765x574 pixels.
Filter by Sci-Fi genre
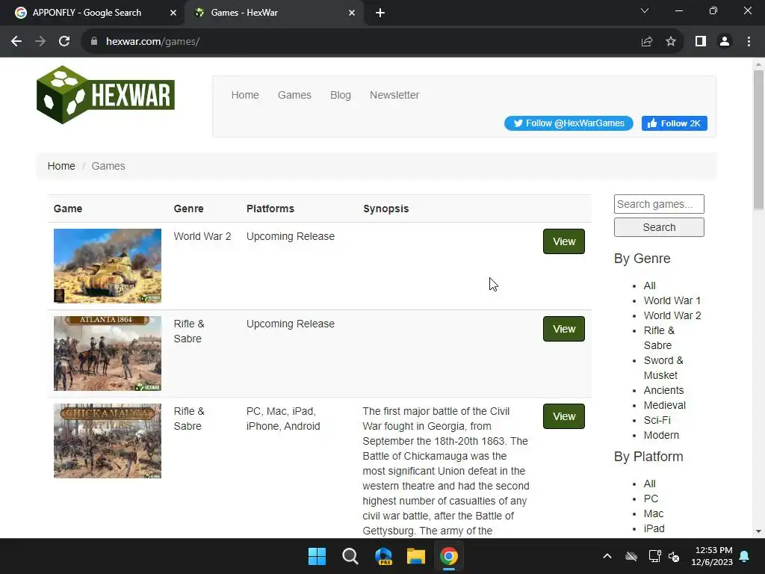(x=657, y=420)
